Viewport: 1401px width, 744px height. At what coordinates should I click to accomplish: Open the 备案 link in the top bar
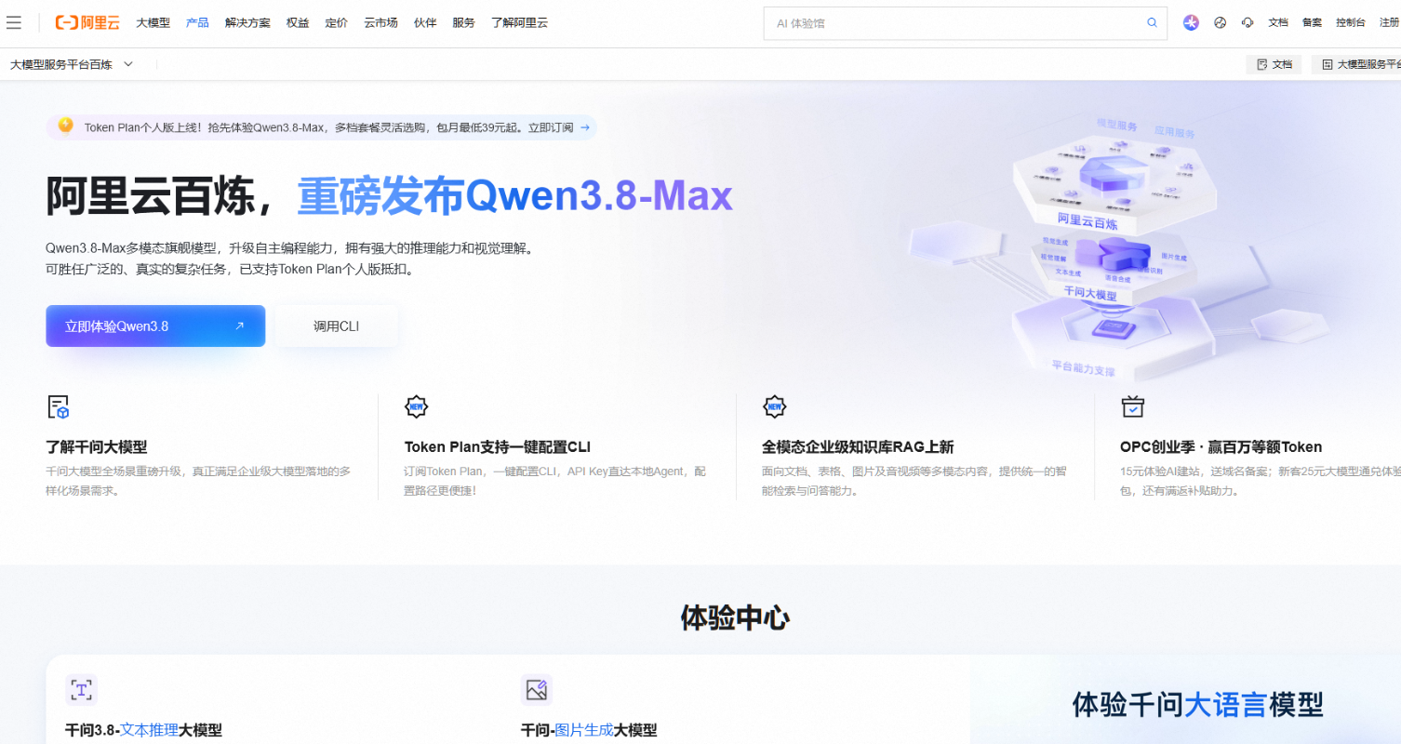[x=1312, y=22]
